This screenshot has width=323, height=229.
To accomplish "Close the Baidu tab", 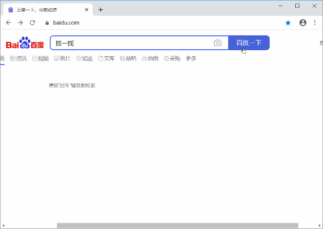I will coord(87,10).
